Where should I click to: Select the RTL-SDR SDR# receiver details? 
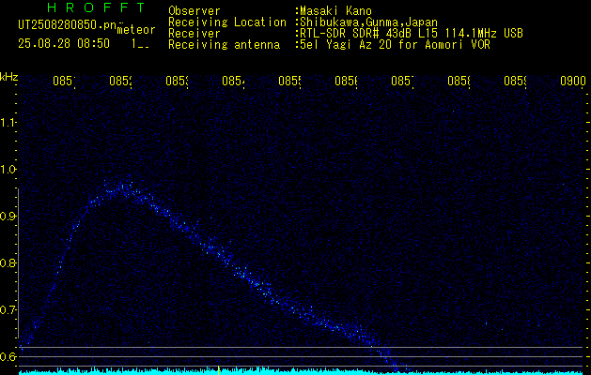tap(412, 34)
